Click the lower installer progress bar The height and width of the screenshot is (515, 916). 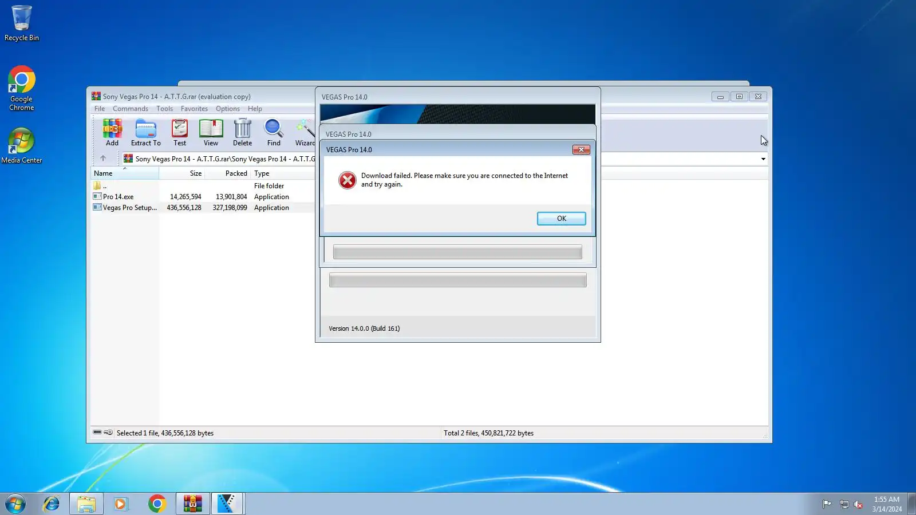tap(457, 280)
